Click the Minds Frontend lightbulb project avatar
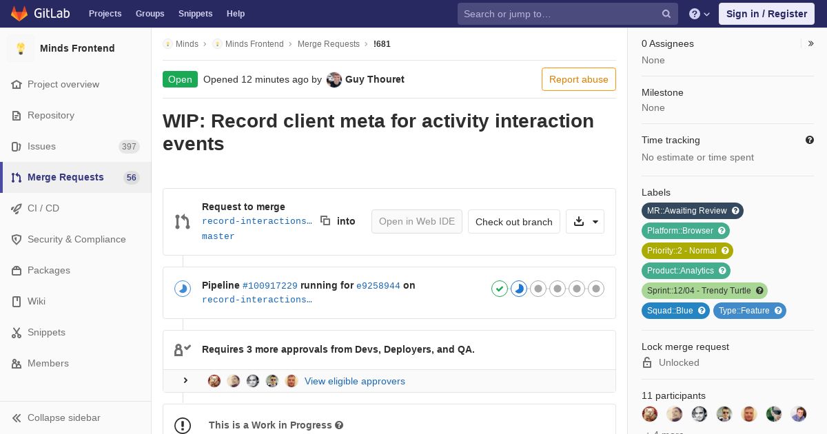The image size is (827, 434). (x=21, y=48)
